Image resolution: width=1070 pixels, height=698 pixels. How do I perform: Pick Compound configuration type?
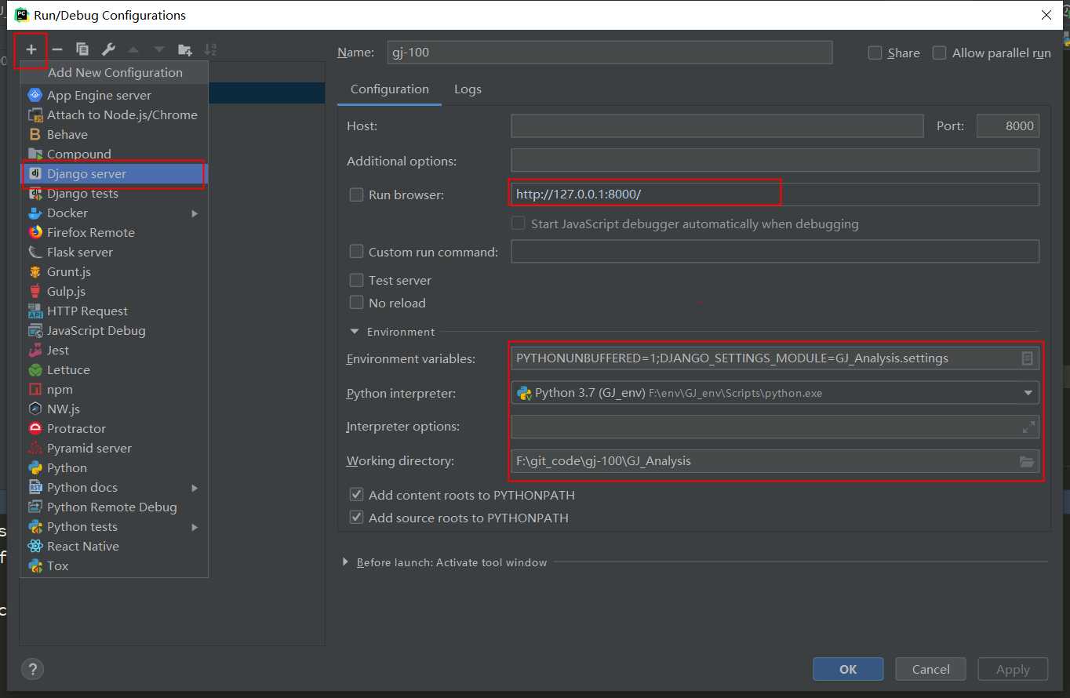[x=114, y=154]
